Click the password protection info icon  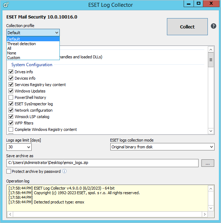[x=64, y=171]
